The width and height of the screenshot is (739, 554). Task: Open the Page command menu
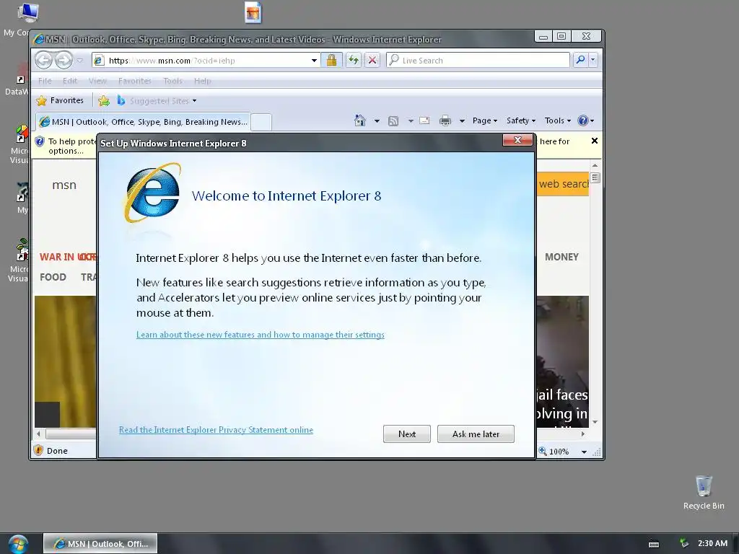point(485,120)
